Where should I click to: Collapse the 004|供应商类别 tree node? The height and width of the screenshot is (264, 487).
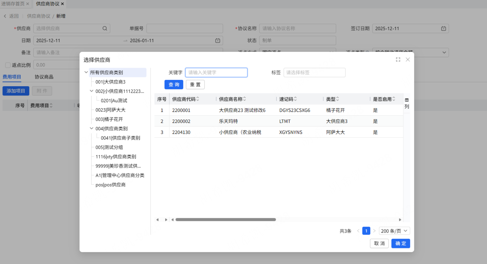pyautogui.click(x=92, y=129)
